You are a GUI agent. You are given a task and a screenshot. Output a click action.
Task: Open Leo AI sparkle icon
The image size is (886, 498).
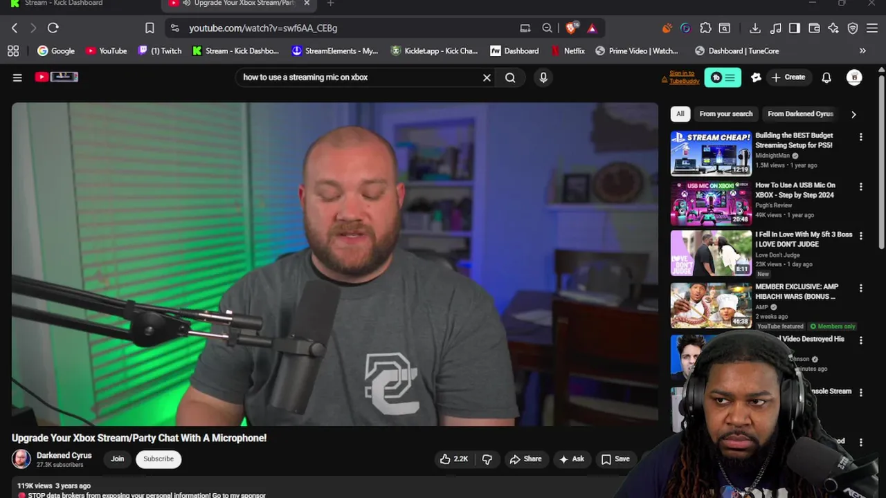pyautogui.click(x=833, y=28)
